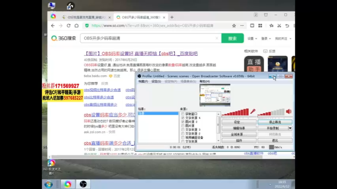Open the 全域来源... button
Viewport: 337px width, 189px height.
point(239,134)
